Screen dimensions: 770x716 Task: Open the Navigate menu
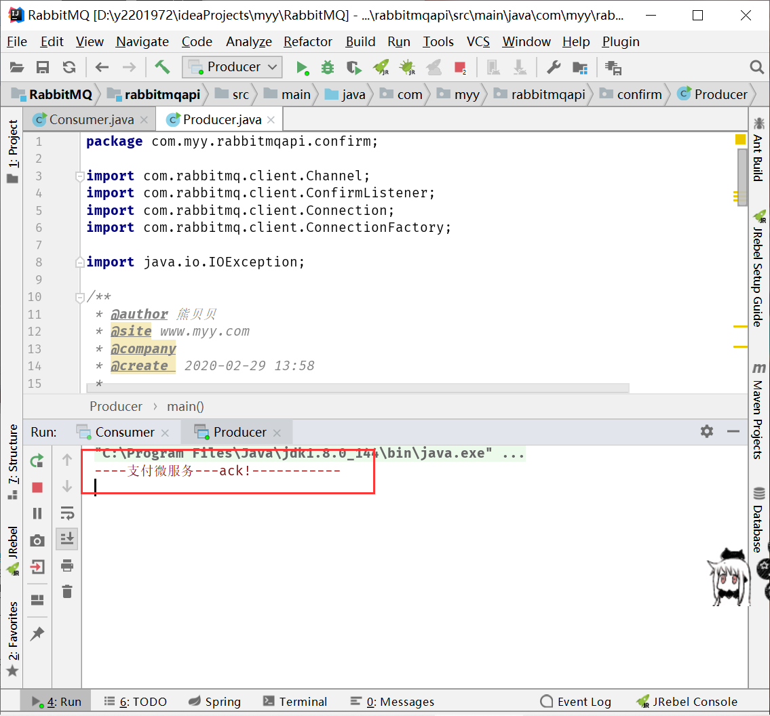(x=142, y=42)
